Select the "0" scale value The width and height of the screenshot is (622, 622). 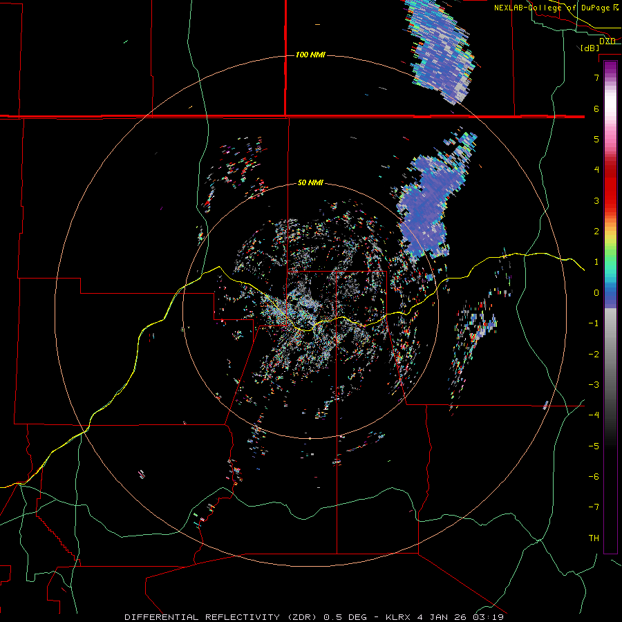(596, 293)
